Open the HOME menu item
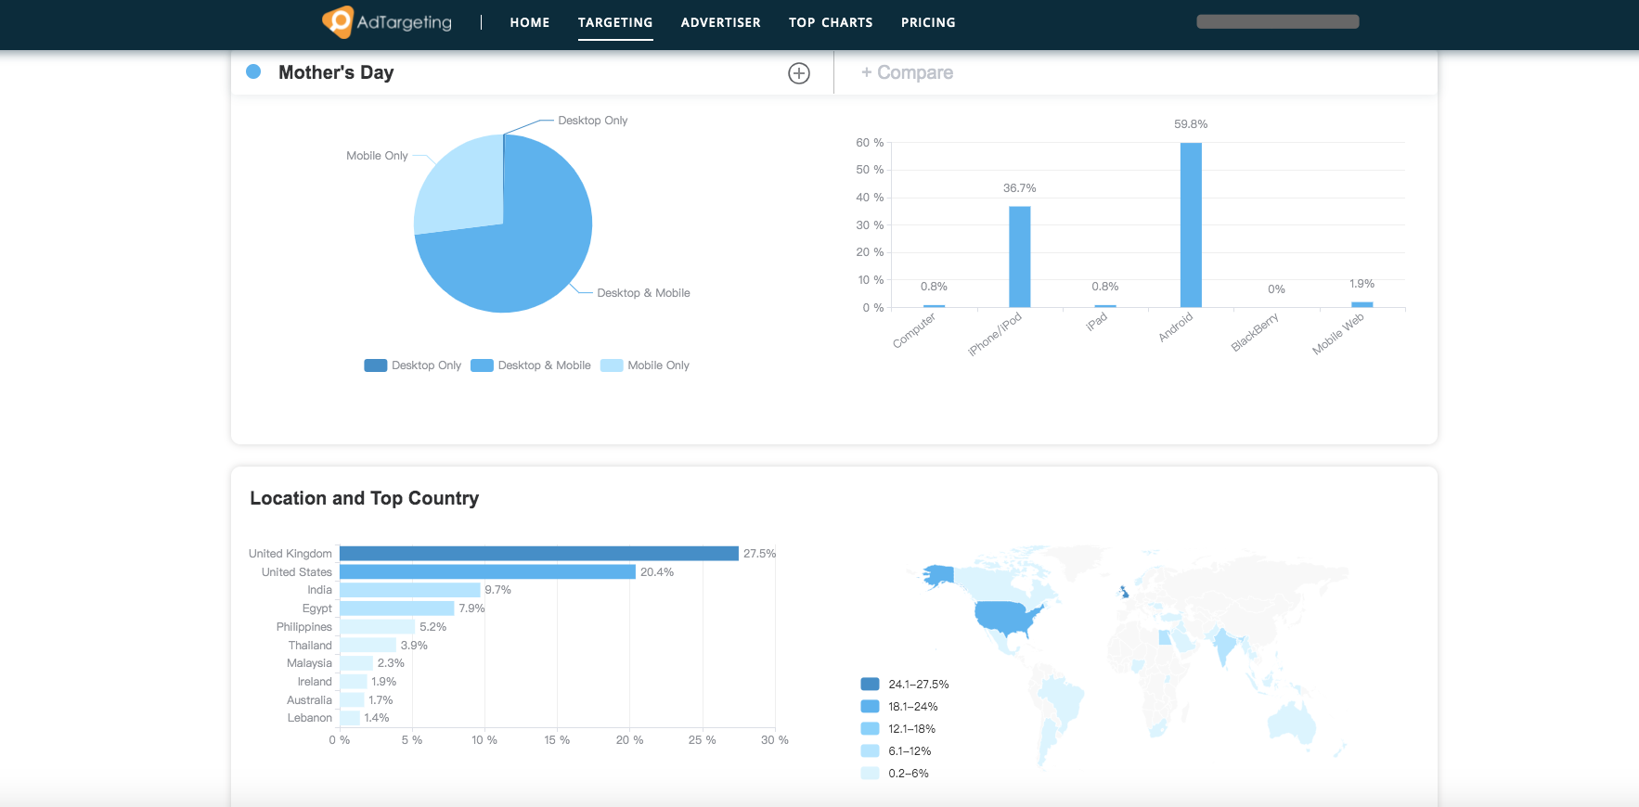The height and width of the screenshot is (807, 1639). point(530,22)
